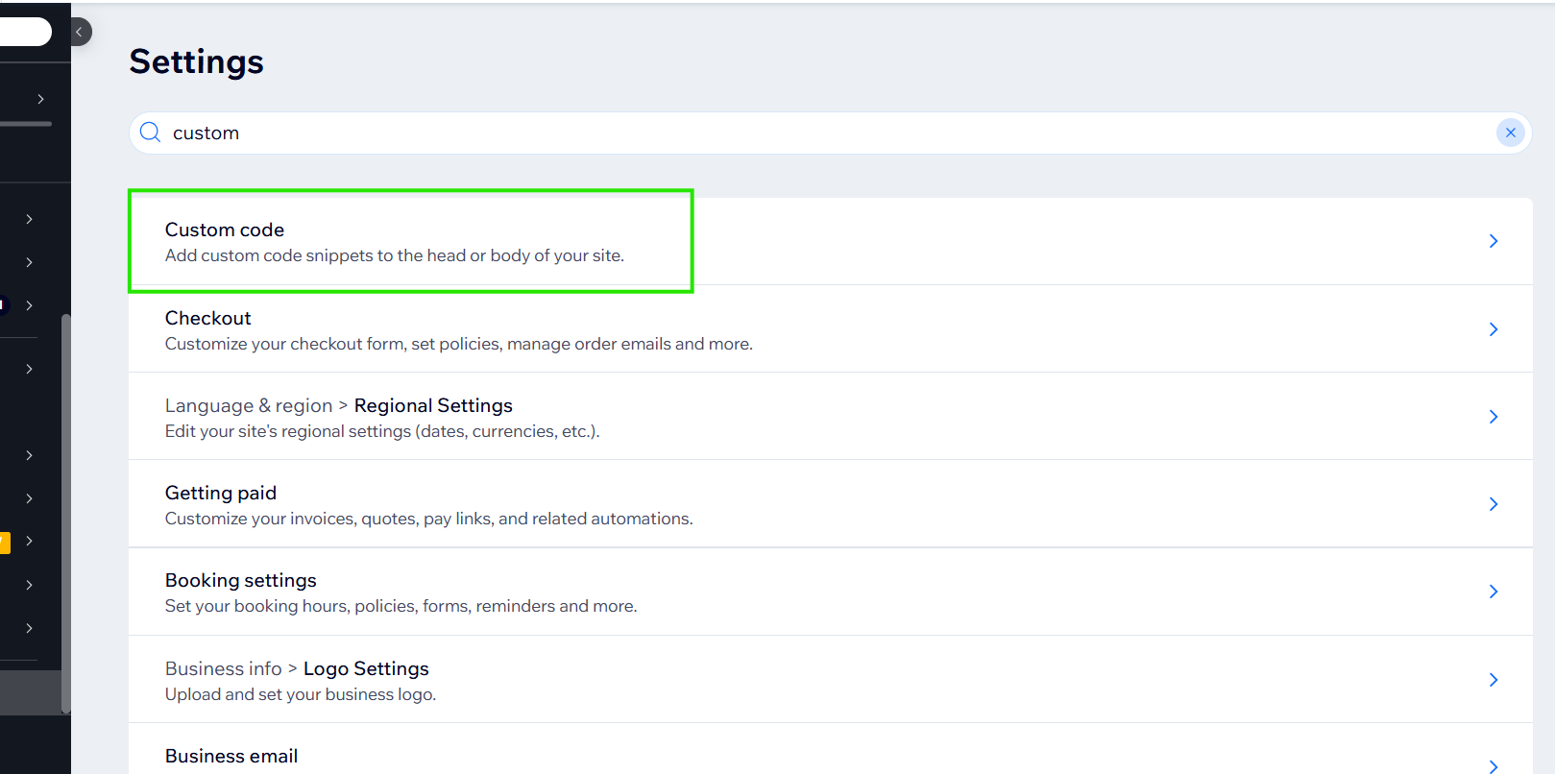Click the arrow on the Business email row
The image size is (1555, 774).
[x=1493, y=765]
